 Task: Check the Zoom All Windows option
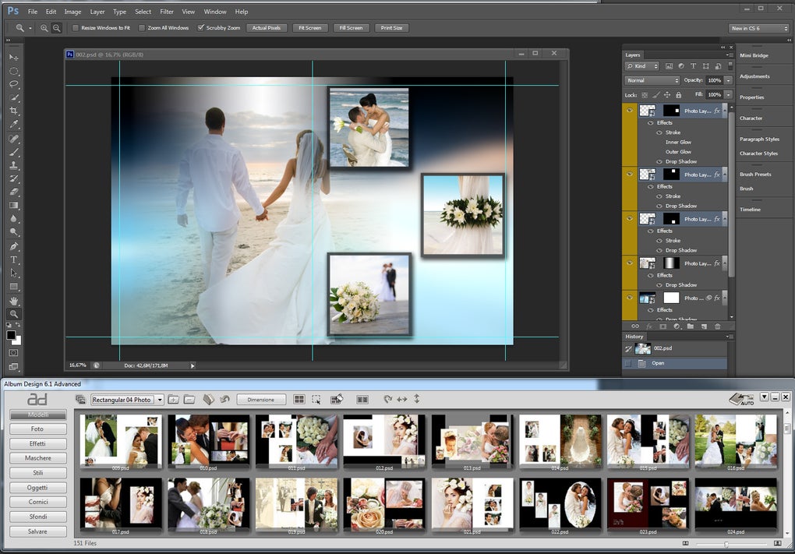[142, 28]
